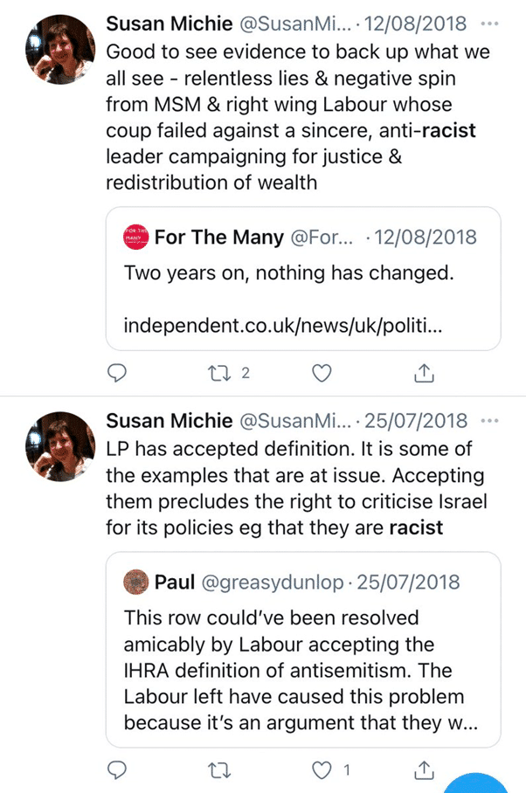Image resolution: width=526 pixels, height=793 pixels.
Task: Reply to the 25/07/2018 tweet
Action: [117, 771]
